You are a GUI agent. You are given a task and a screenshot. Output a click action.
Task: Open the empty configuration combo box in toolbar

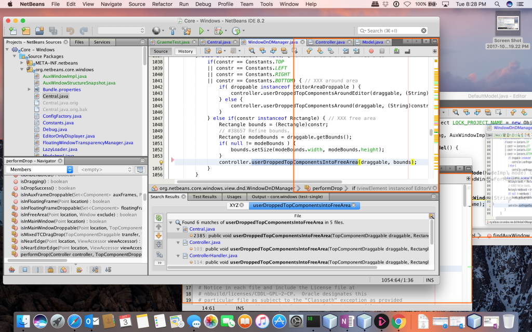click(x=122, y=31)
